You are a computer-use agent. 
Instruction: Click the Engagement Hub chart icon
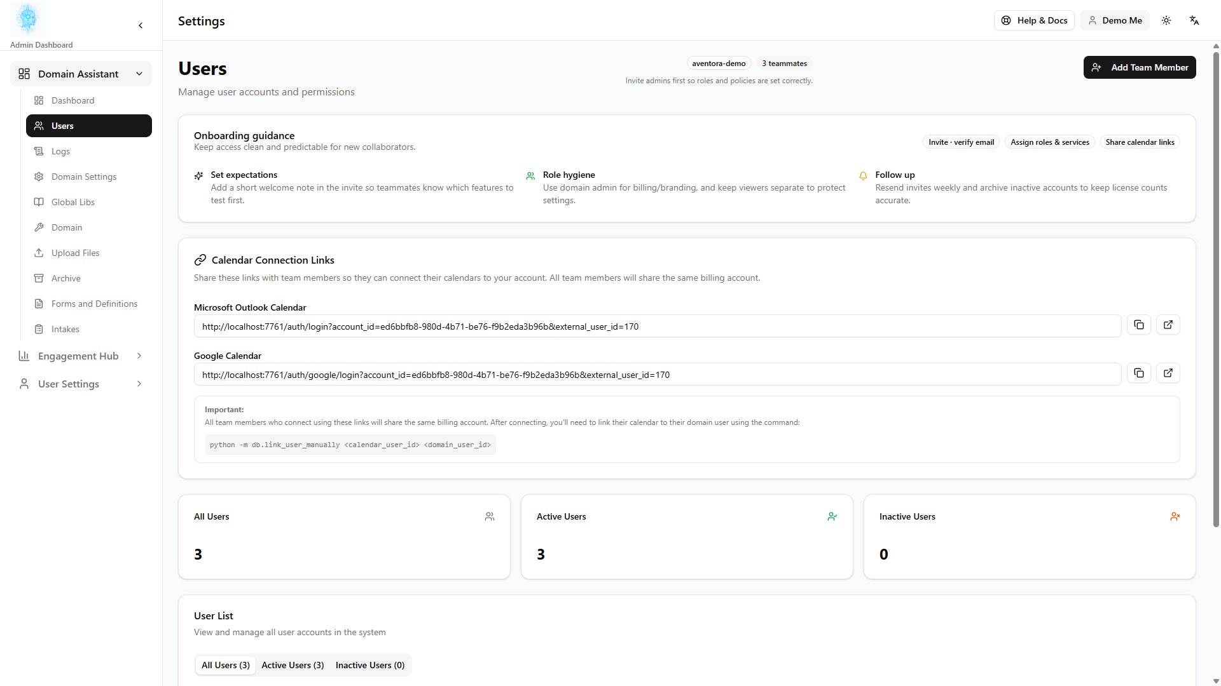tap(24, 356)
